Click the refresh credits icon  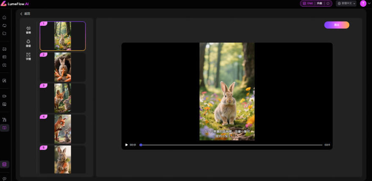[x=328, y=3]
